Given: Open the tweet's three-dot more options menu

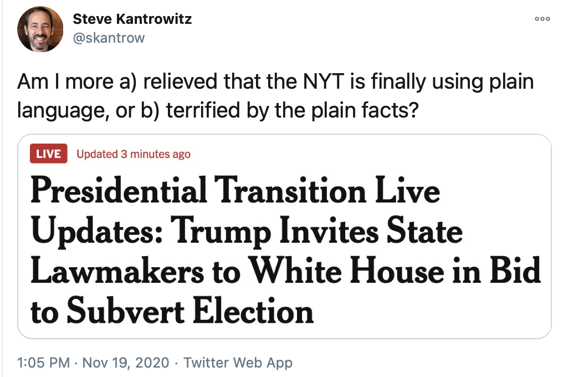Looking at the screenshot, I should (x=542, y=19).
